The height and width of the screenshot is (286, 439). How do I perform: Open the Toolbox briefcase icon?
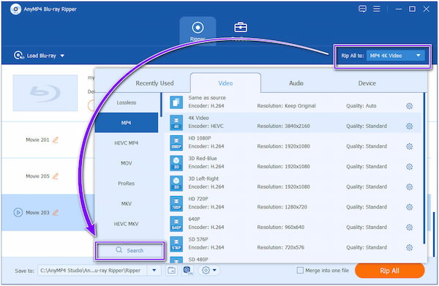pos(241,27)
